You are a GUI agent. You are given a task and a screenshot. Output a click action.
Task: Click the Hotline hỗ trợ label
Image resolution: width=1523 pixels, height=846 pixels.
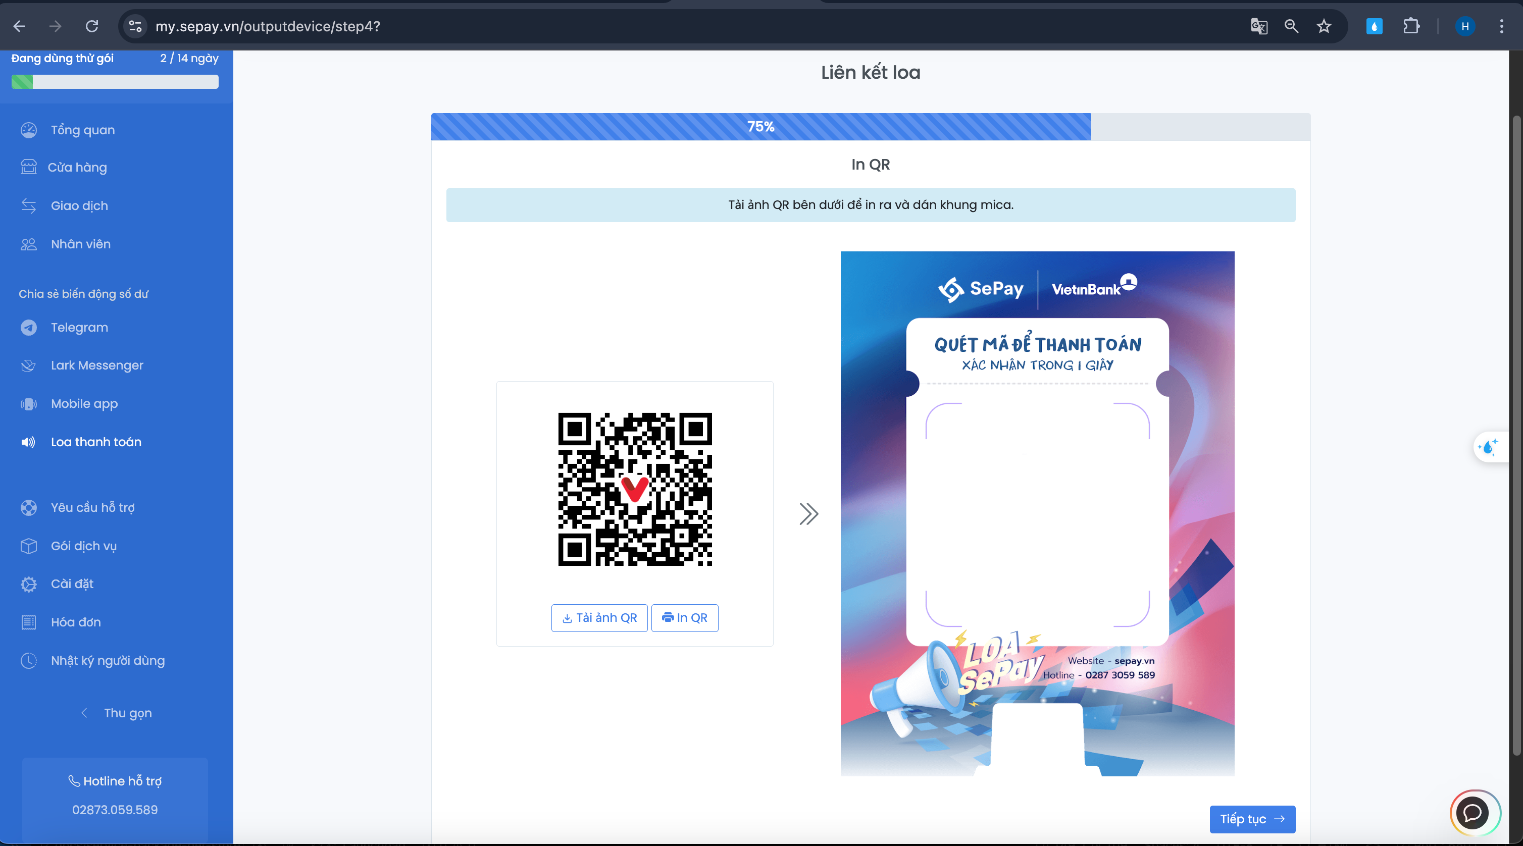[x=115, y=781]
